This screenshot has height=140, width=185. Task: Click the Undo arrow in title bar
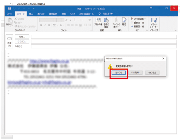[x=14, y=9]
